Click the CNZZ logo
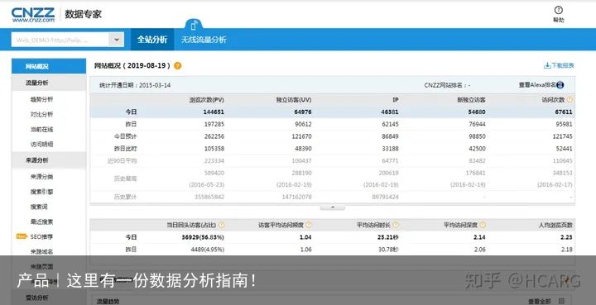Screen dimensions: 596x305 click(x=33, y=15)
